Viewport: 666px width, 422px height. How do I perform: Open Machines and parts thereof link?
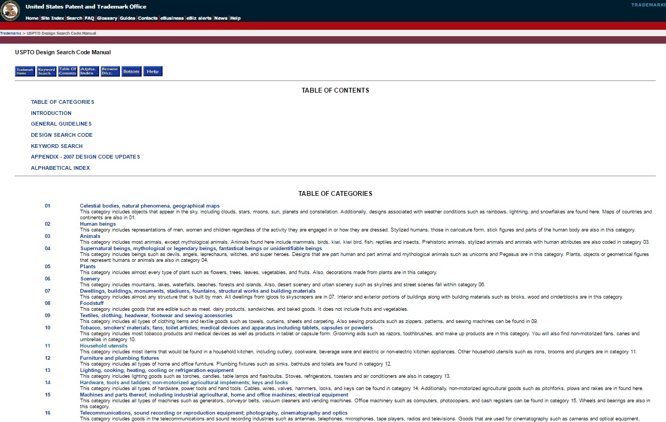[x=214, y=395]
